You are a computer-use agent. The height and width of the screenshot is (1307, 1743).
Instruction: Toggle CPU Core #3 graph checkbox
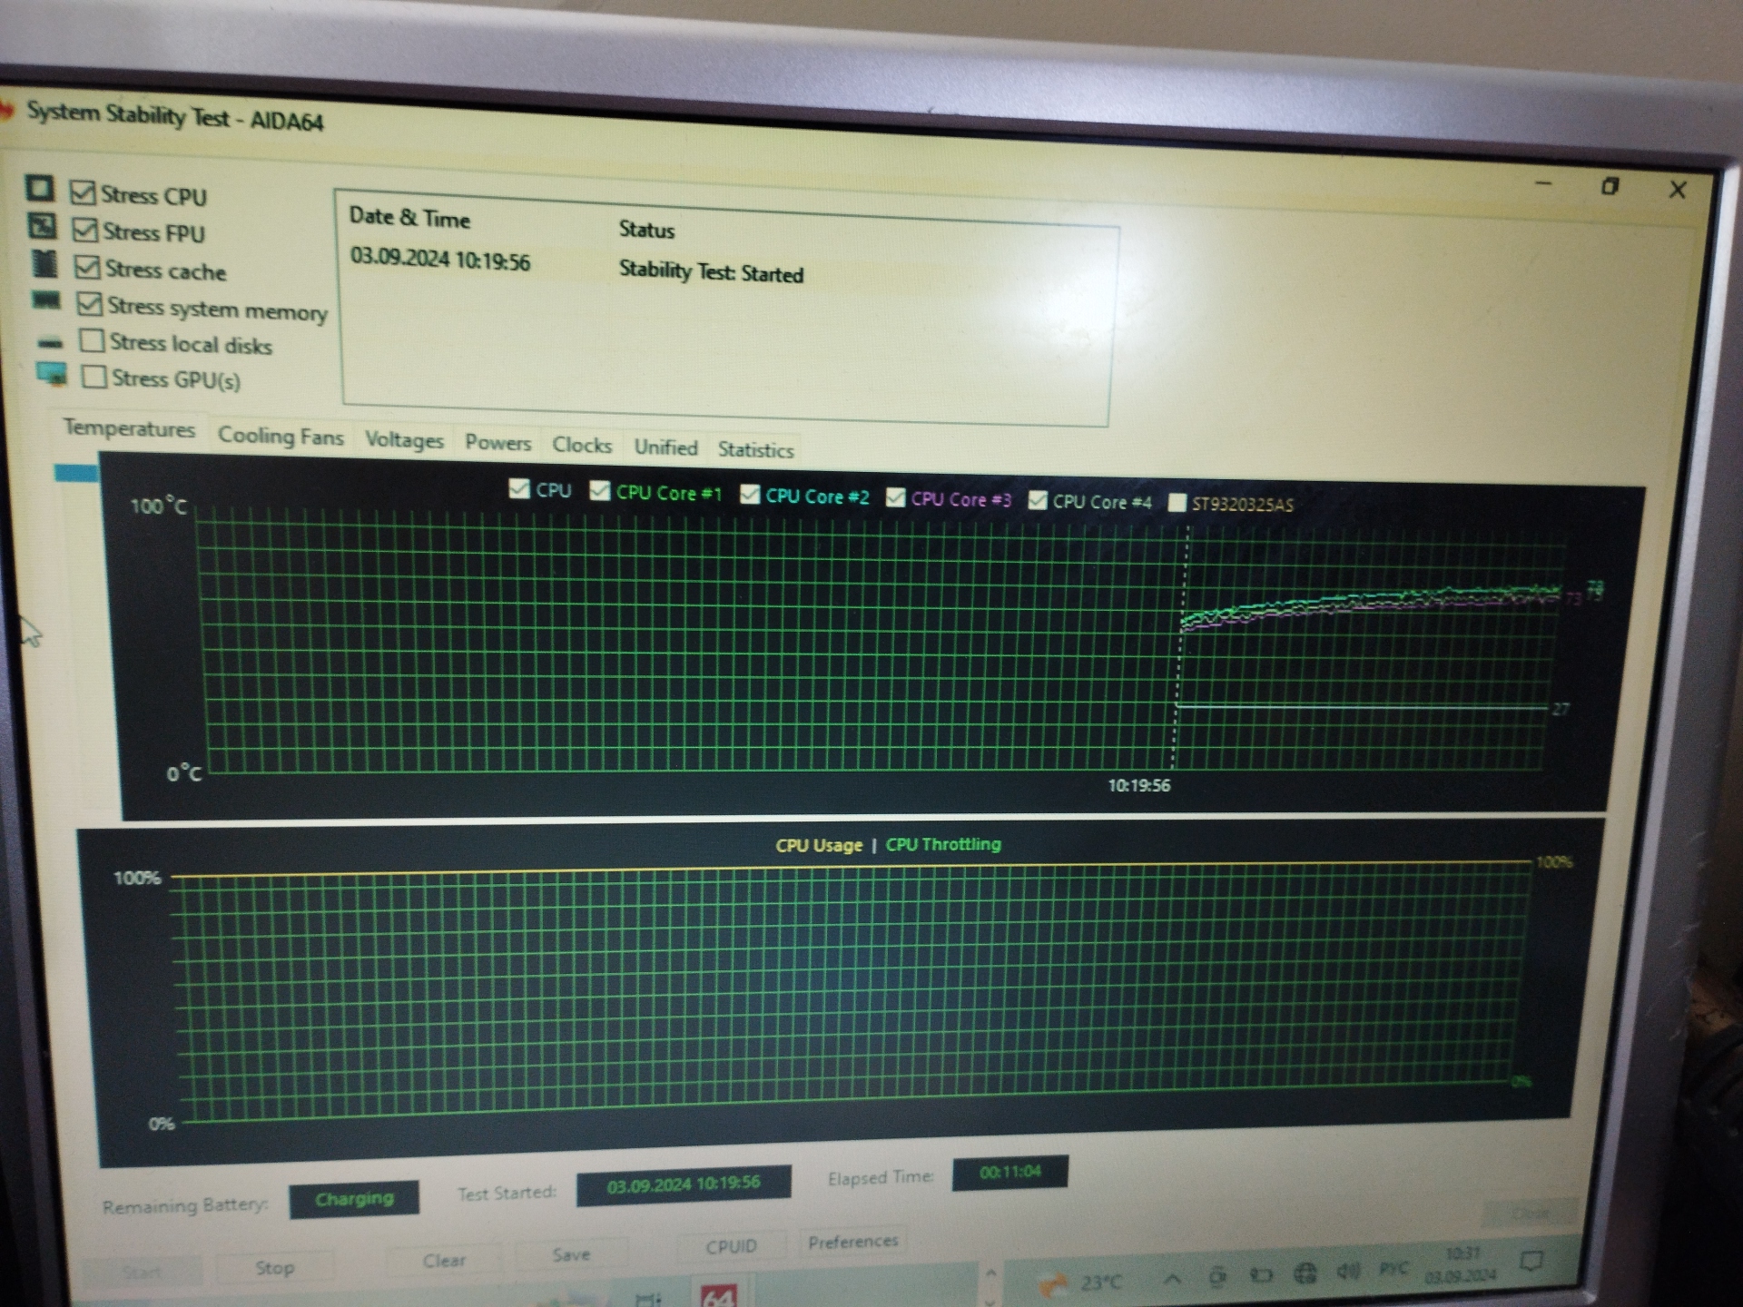[x=896, y=496]
